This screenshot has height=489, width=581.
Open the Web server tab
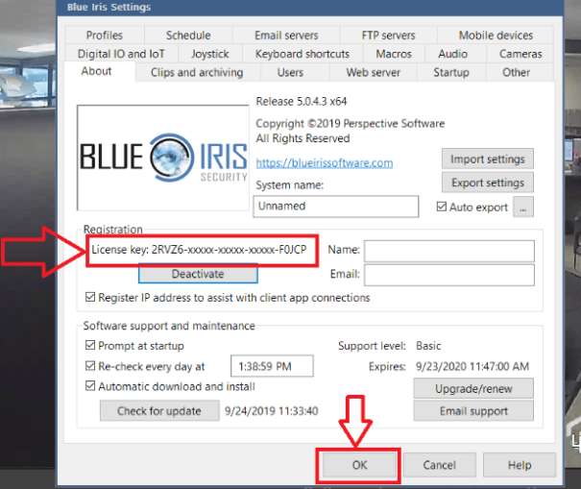tap(373, 72)
